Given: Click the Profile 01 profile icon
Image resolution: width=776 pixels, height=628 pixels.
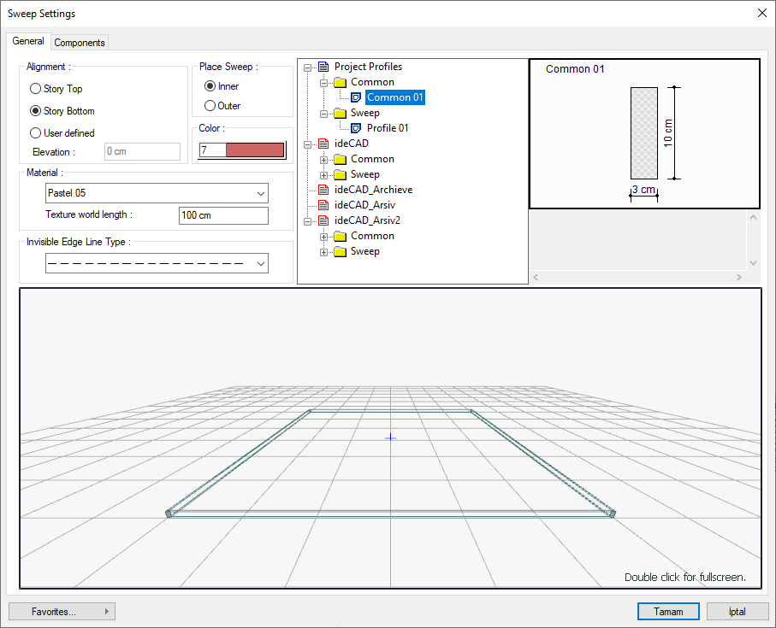Looking at the screenshot, I should [356, 128].
